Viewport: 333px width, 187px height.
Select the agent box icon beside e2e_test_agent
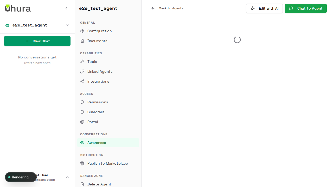coord(7,25)
